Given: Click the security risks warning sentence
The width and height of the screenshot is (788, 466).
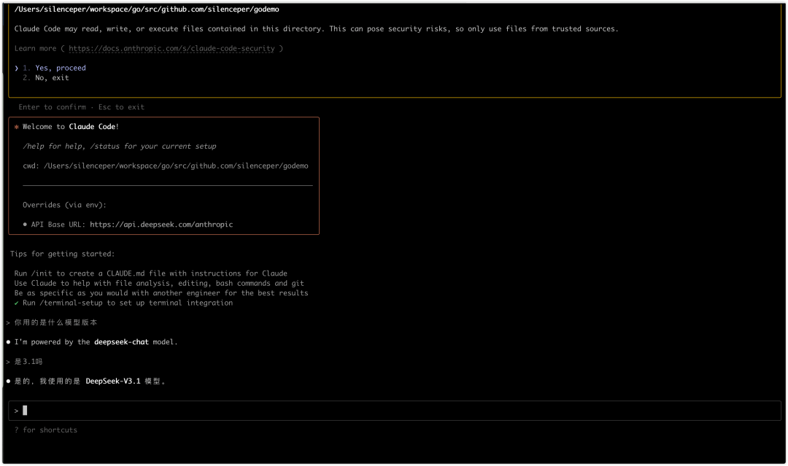Looking at the screenshot, I should click(x=317, y=28).
